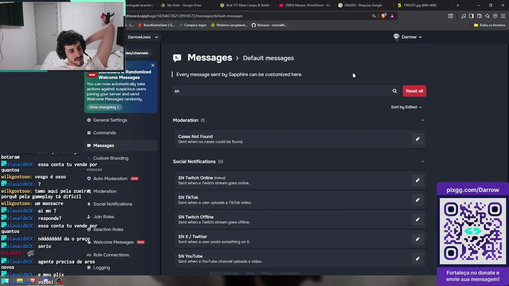Open Moderation module in sidebar

(121, 191)
